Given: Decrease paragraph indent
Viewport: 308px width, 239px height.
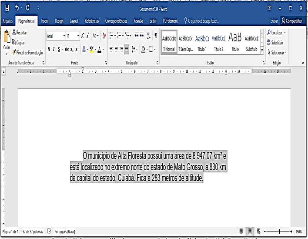Looking at the screenshot, I should click(x=137, y=36).
